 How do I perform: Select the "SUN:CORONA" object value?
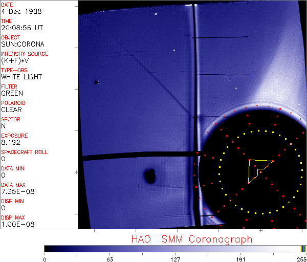click(x=23, y=44)
